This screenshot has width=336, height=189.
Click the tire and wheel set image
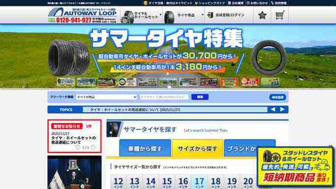(x=127, y=17)
